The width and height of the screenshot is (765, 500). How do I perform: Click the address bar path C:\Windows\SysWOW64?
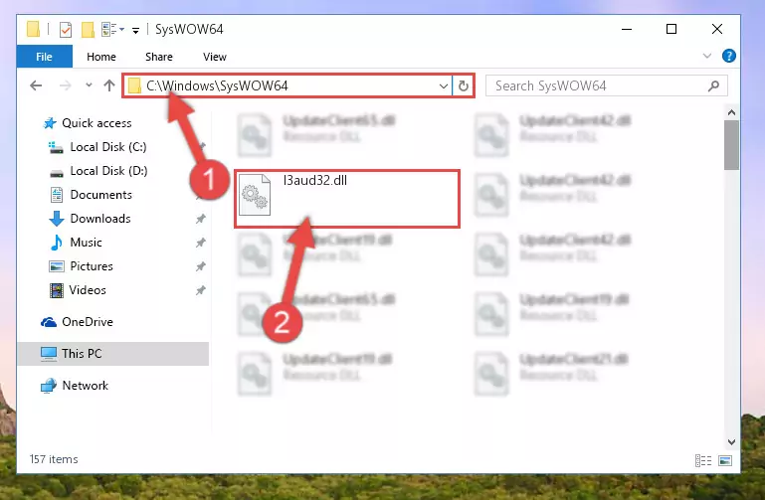[217, 85]
